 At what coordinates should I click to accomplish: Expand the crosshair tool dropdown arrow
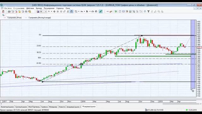(x=51, y=11)
